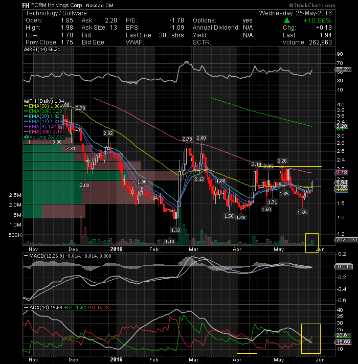Click the date Wednesday 25-May-2016
358x364 pixels.
point(295,13)
